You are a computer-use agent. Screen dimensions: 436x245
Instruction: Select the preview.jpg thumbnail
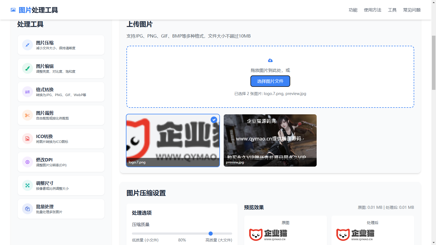pos(270,140)
